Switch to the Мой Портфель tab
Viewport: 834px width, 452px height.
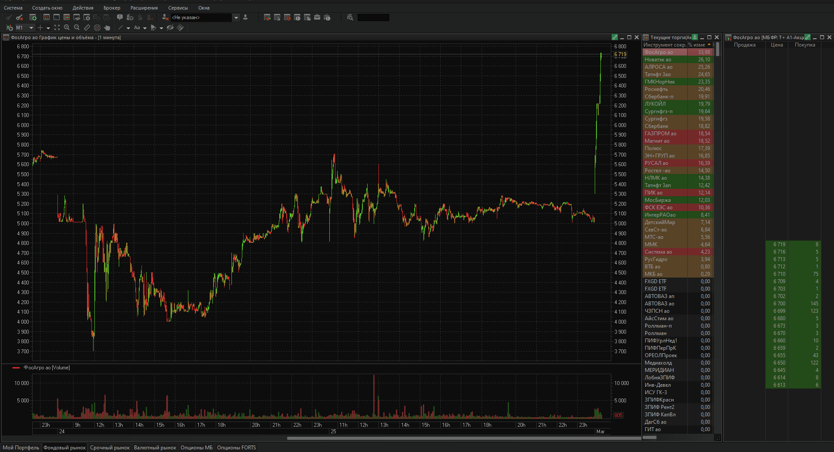click(21, 448)
